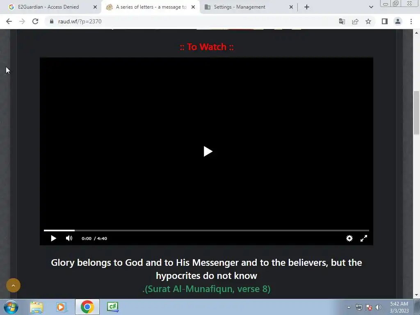Open a new browser tab

coord(307,7)
